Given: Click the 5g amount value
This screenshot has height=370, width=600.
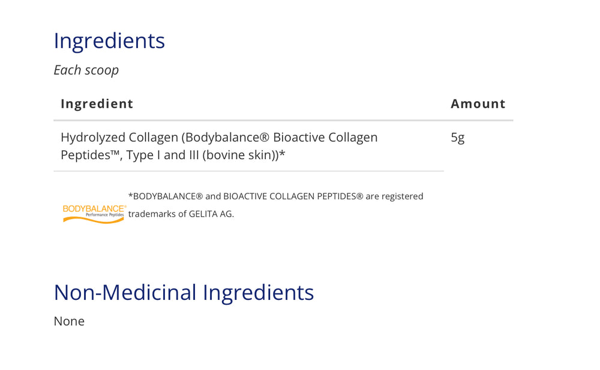Looking at the screenshot, I should (x=458, y=138).
